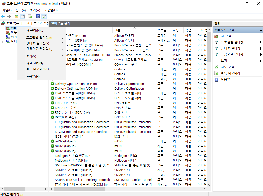Click the 새 규칙 icon in the actions pane
The height and width of the screenshot is (196, 263).
[x=216, y=36]
